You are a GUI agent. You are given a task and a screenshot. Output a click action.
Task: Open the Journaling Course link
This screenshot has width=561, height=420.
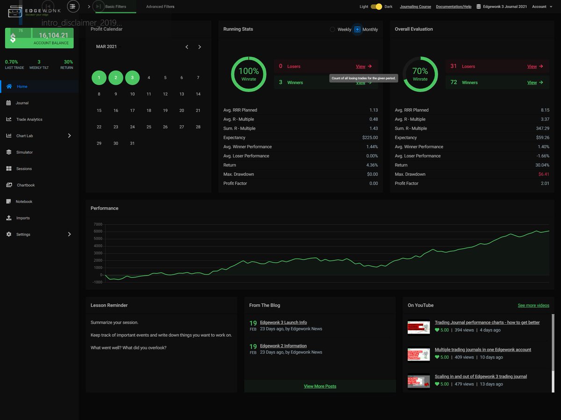coord(416,7)
